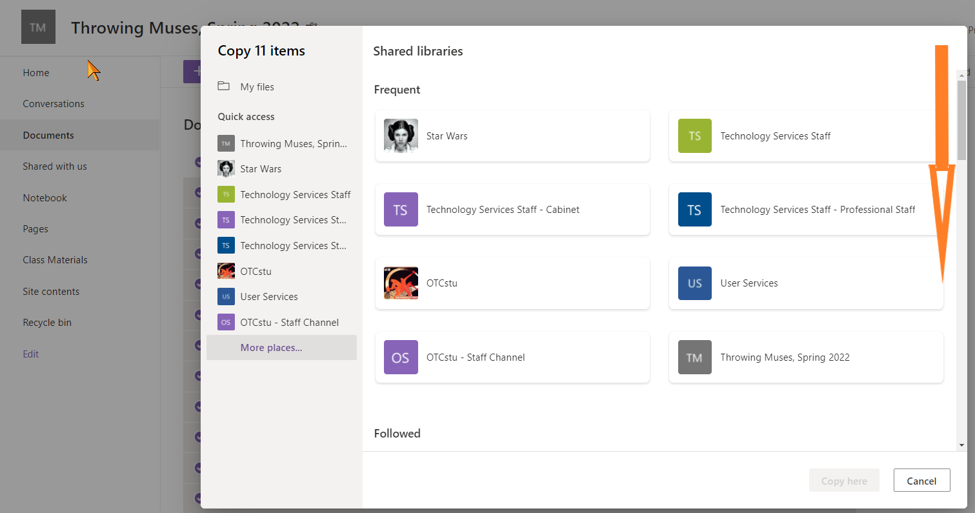Open the OTCstu library card
The width and height of the screenshot is (975, 513).
512,283
